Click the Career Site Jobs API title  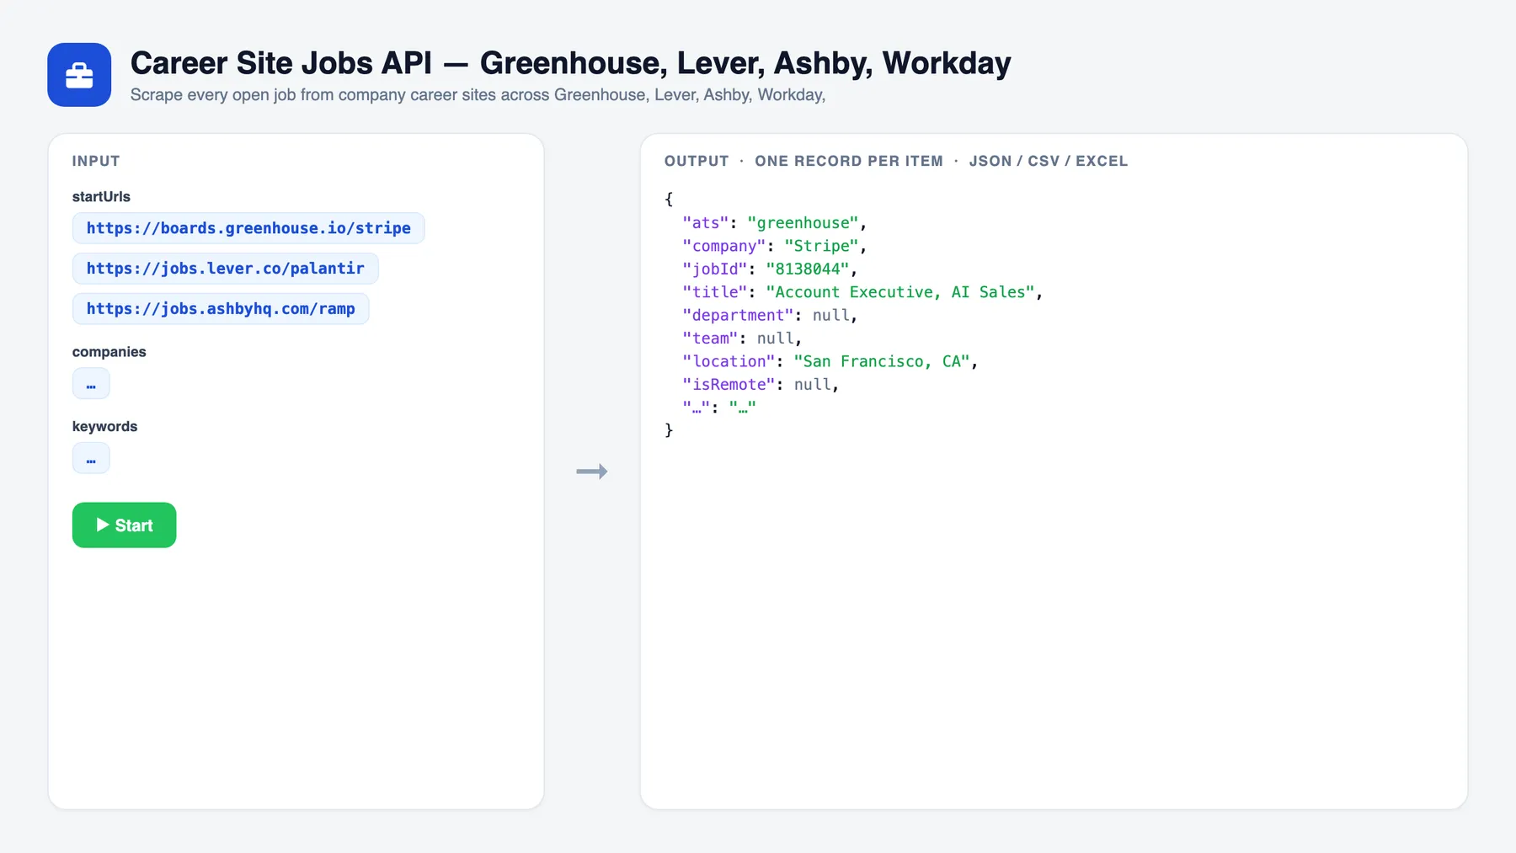[570, 63]
